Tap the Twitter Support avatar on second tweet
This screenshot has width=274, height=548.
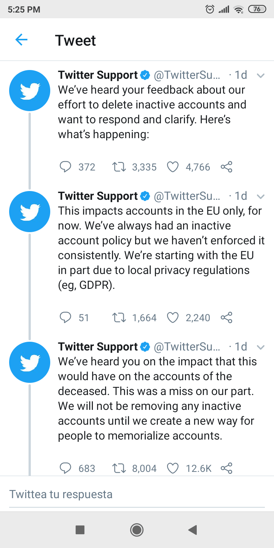pos(30,212)
